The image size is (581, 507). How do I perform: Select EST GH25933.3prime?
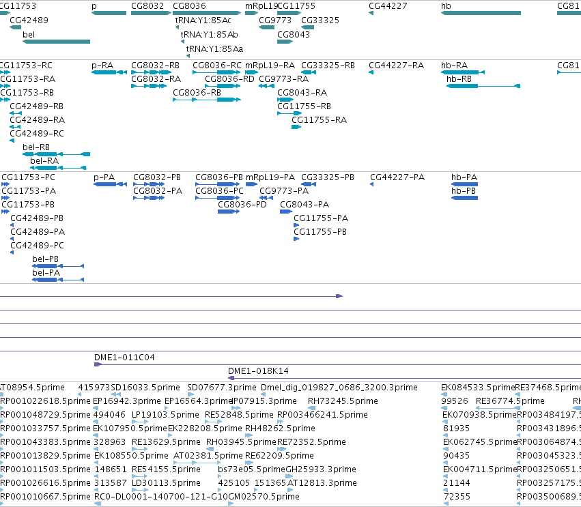click(321, 469)
